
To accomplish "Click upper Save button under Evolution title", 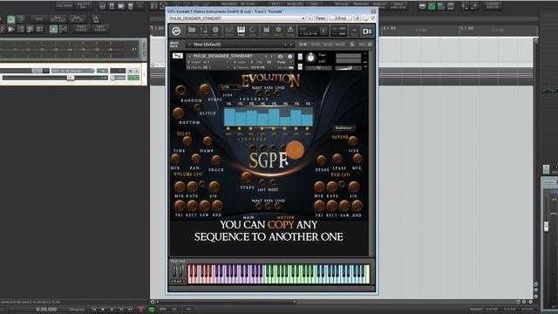I will click(x=268, y=92).
